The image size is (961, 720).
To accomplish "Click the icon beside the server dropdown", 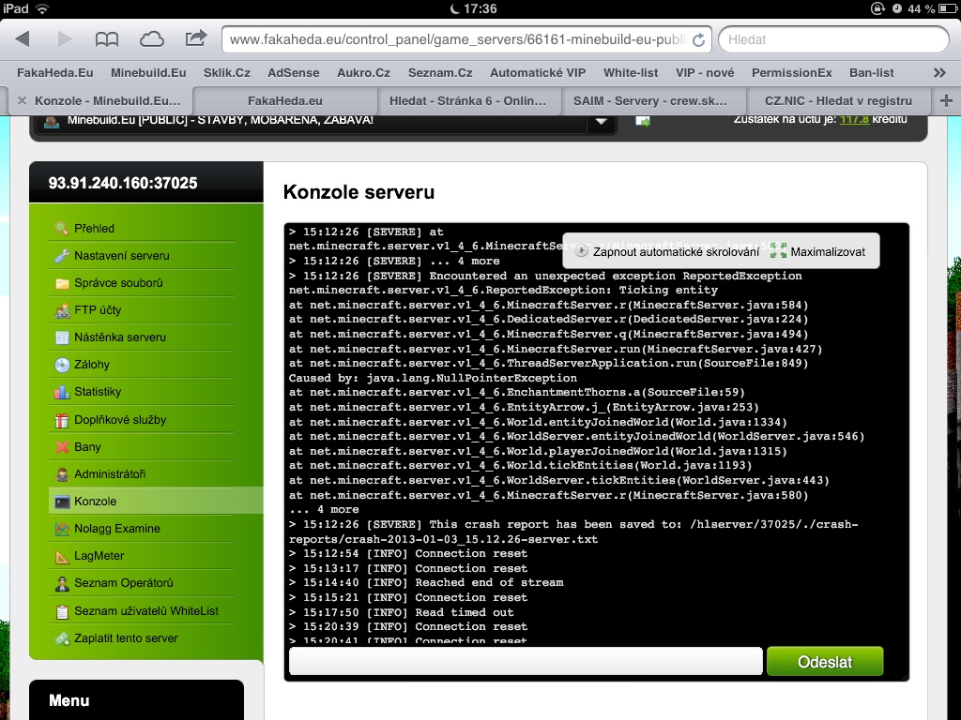I will pos(642,121).
